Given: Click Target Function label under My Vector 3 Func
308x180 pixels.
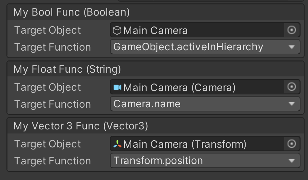Looking at the screenshot, I should pyautogui.click(x=53, y=161).
